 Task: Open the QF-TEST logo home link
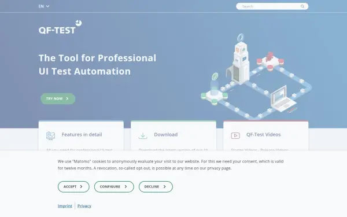pos(60,27)
